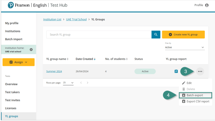The height and width of the screenshot is (121, 215).
Task: Click the Pearson logo
Action: click(x=11, y=5)
